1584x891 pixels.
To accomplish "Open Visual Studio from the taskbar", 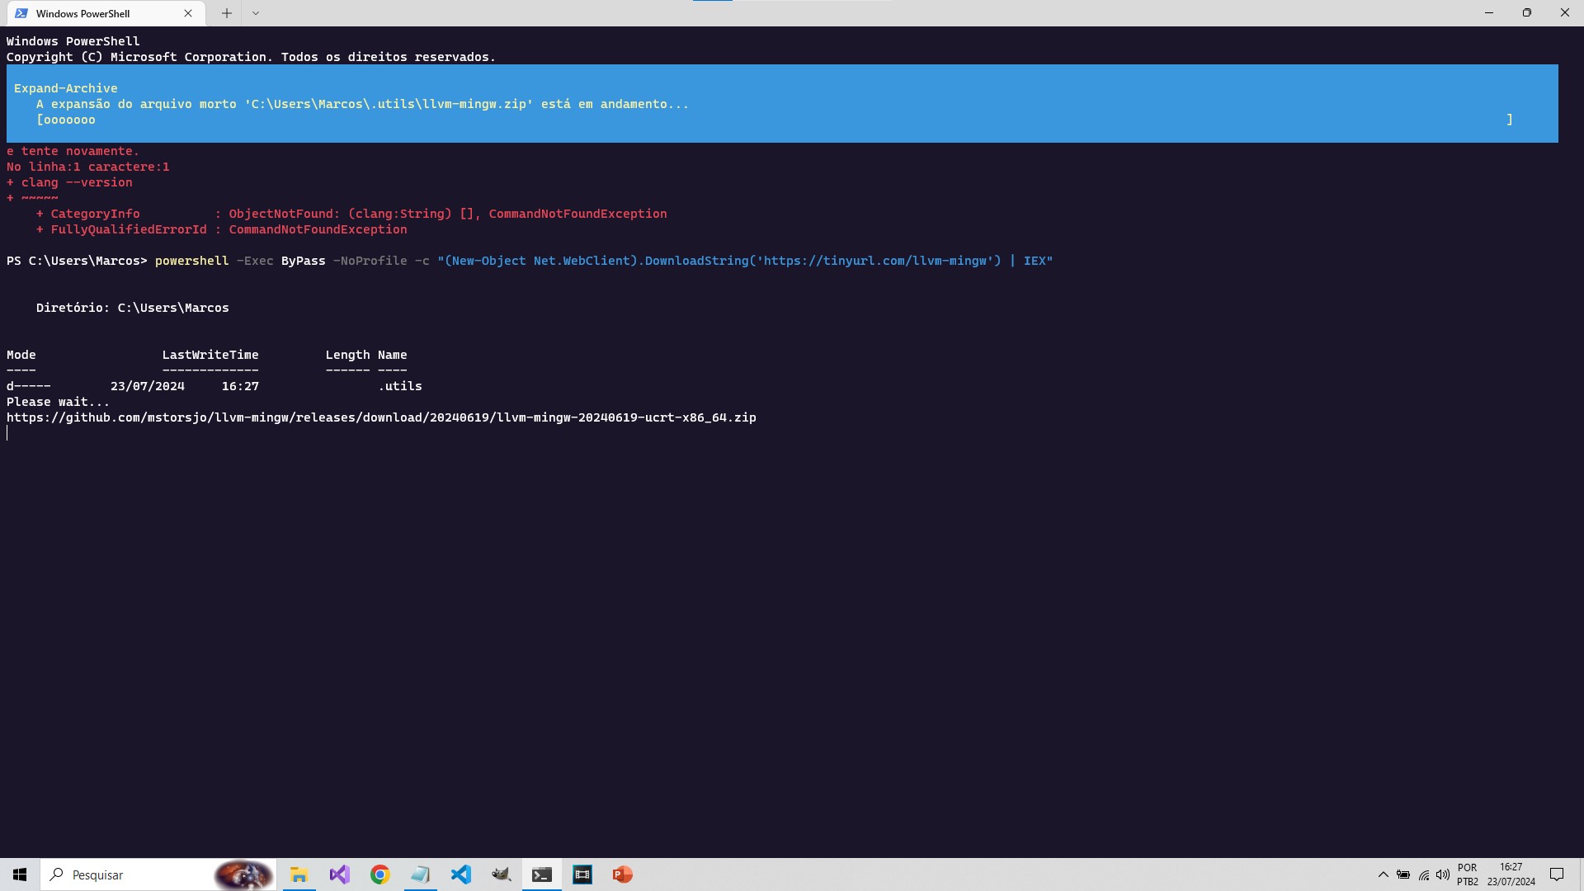I will click(339, 874).
